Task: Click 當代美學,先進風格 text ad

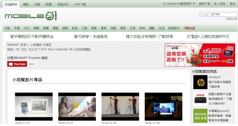Action: point(91,37)
